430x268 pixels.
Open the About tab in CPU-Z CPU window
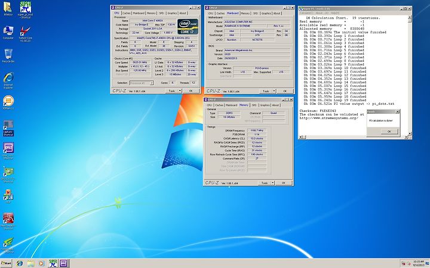coord(183,13)
